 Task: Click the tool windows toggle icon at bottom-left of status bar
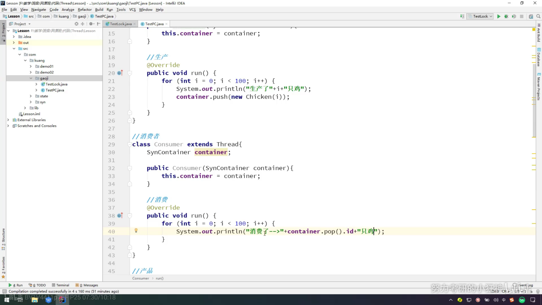click(x=4, y=291)
